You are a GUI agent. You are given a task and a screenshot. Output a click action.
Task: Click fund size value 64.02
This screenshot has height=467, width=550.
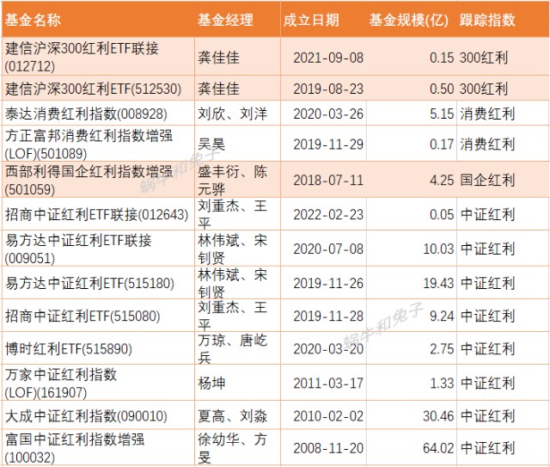(x=439, y=448)
